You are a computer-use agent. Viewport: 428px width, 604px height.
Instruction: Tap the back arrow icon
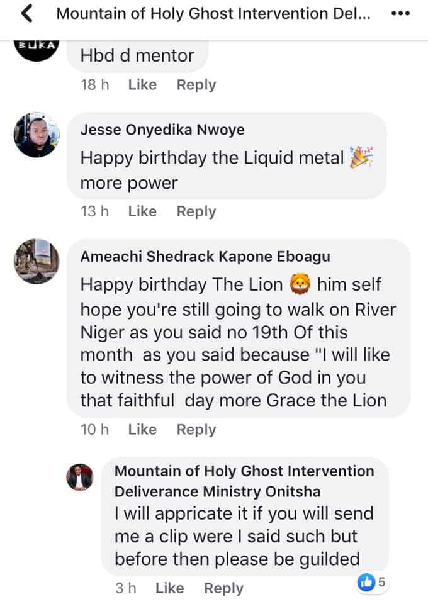coord(27,14)
